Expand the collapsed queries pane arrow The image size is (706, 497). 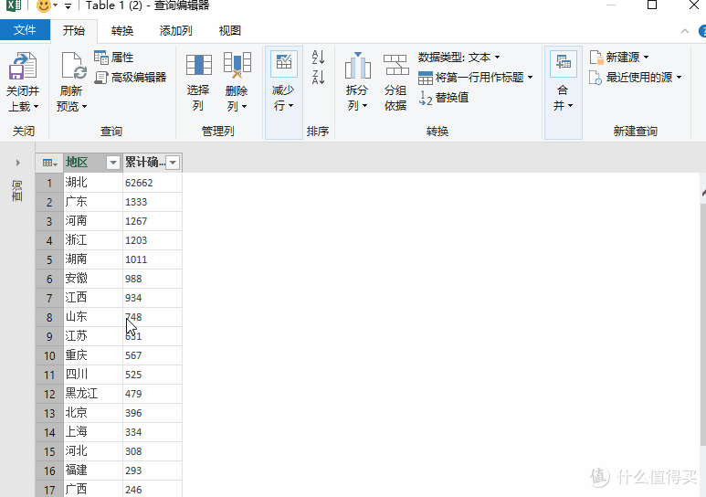click(x=17, y=163)
